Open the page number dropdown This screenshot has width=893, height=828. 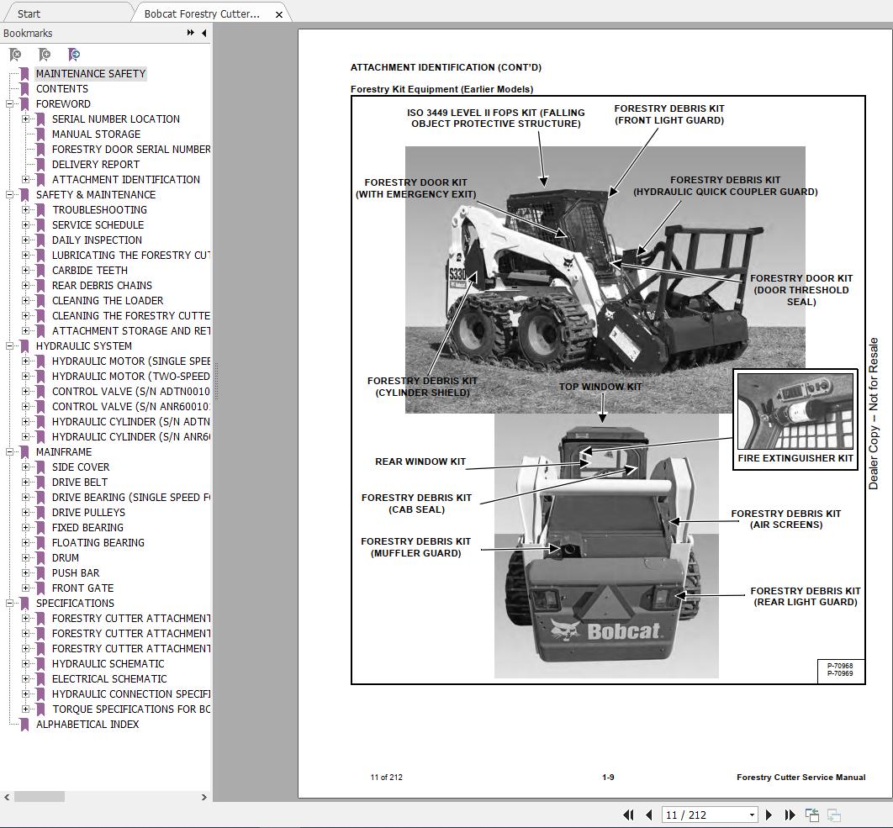click(x=752, y=815)
